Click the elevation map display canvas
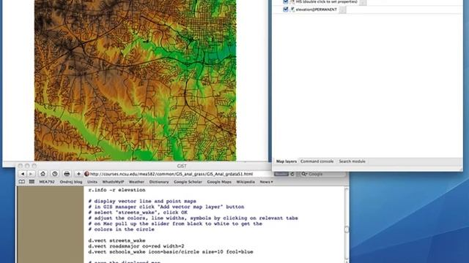This screenshot has height=263, width=469. pos(135,80)
